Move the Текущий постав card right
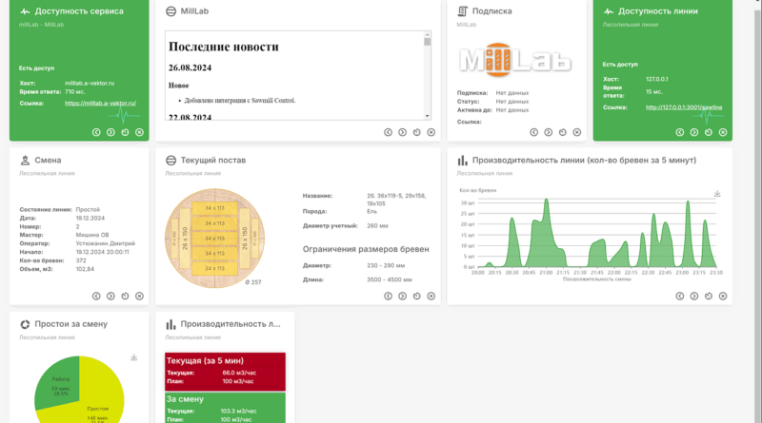This screenshot has height=423, width=762. point(402,296)
